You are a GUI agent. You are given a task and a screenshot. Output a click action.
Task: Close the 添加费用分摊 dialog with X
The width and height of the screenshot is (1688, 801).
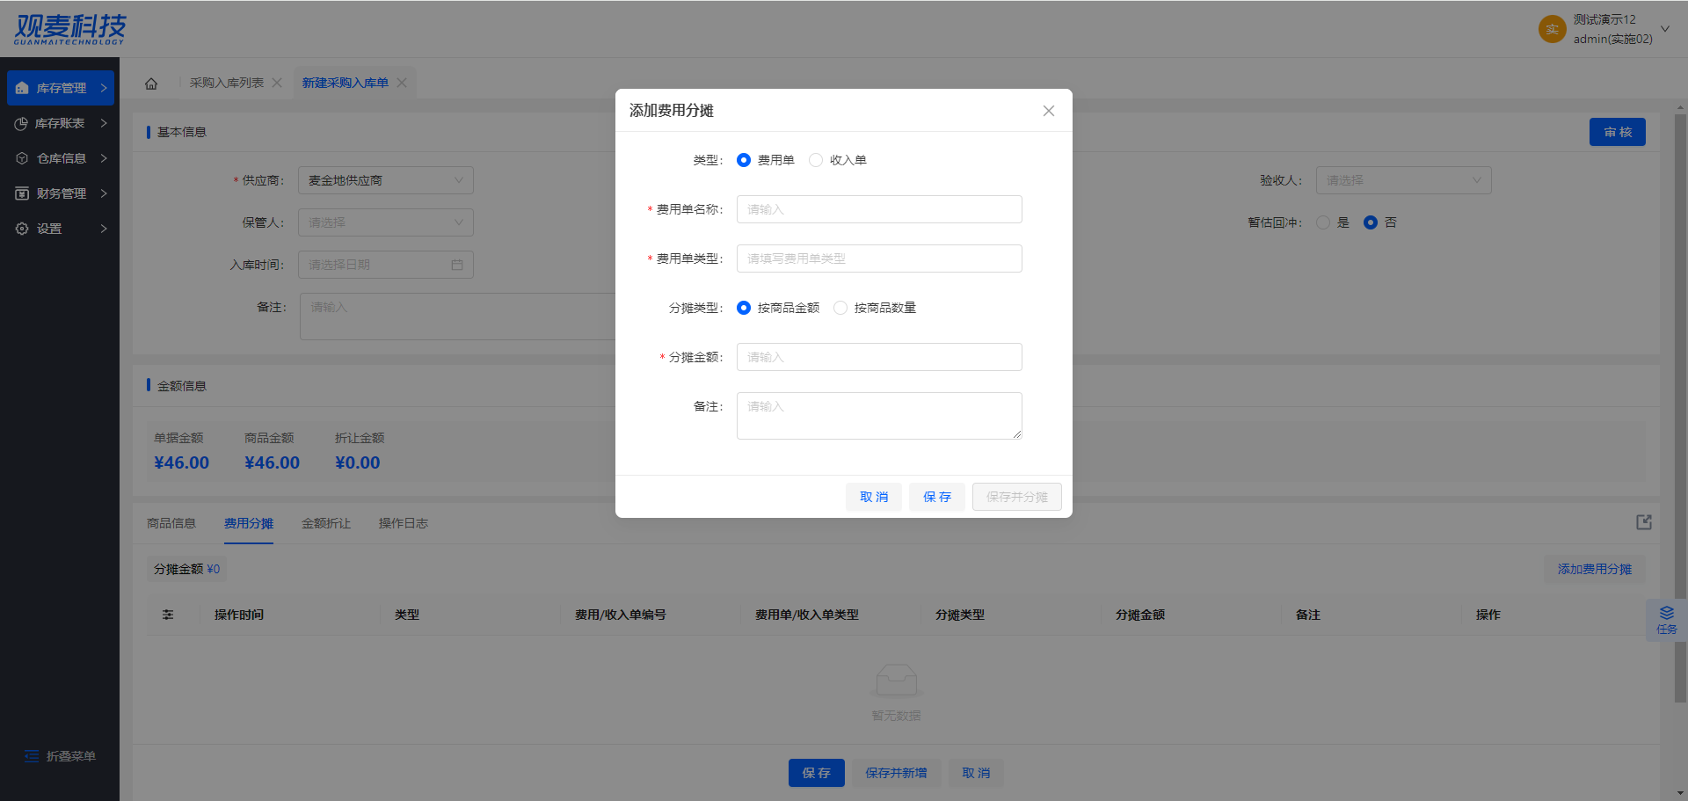click(x=1048, y=111)
